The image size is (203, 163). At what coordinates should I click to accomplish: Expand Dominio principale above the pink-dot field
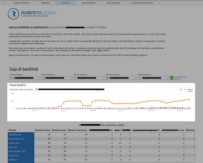[x=145, y=75]
